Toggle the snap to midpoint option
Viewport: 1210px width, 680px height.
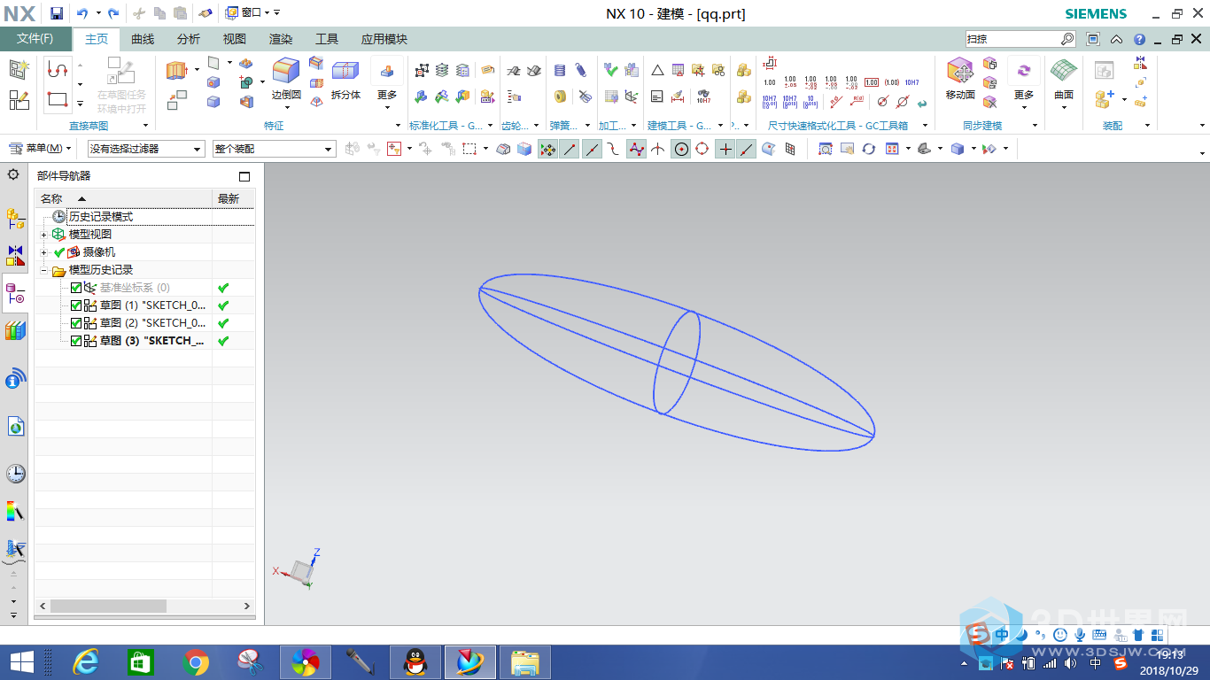tap(592, 149)
